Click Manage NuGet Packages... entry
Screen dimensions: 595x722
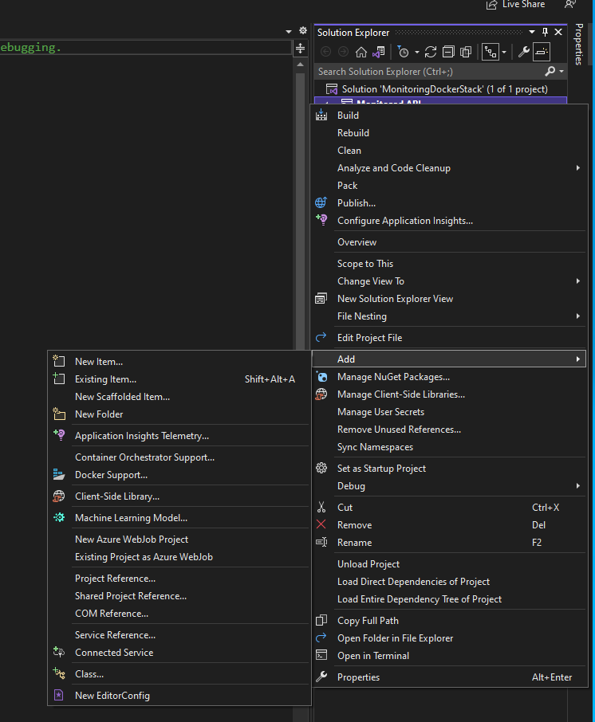coord(449,377)
